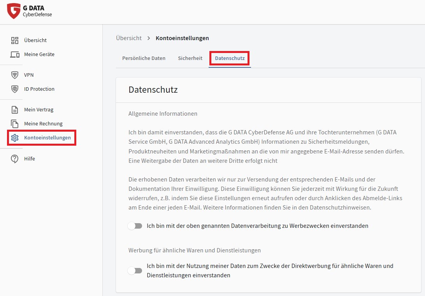Viewport: 425px width, 296px height.
Task: Enable the Datenverarbeitung zu Werbezwecken toggle
Action: 135,226
